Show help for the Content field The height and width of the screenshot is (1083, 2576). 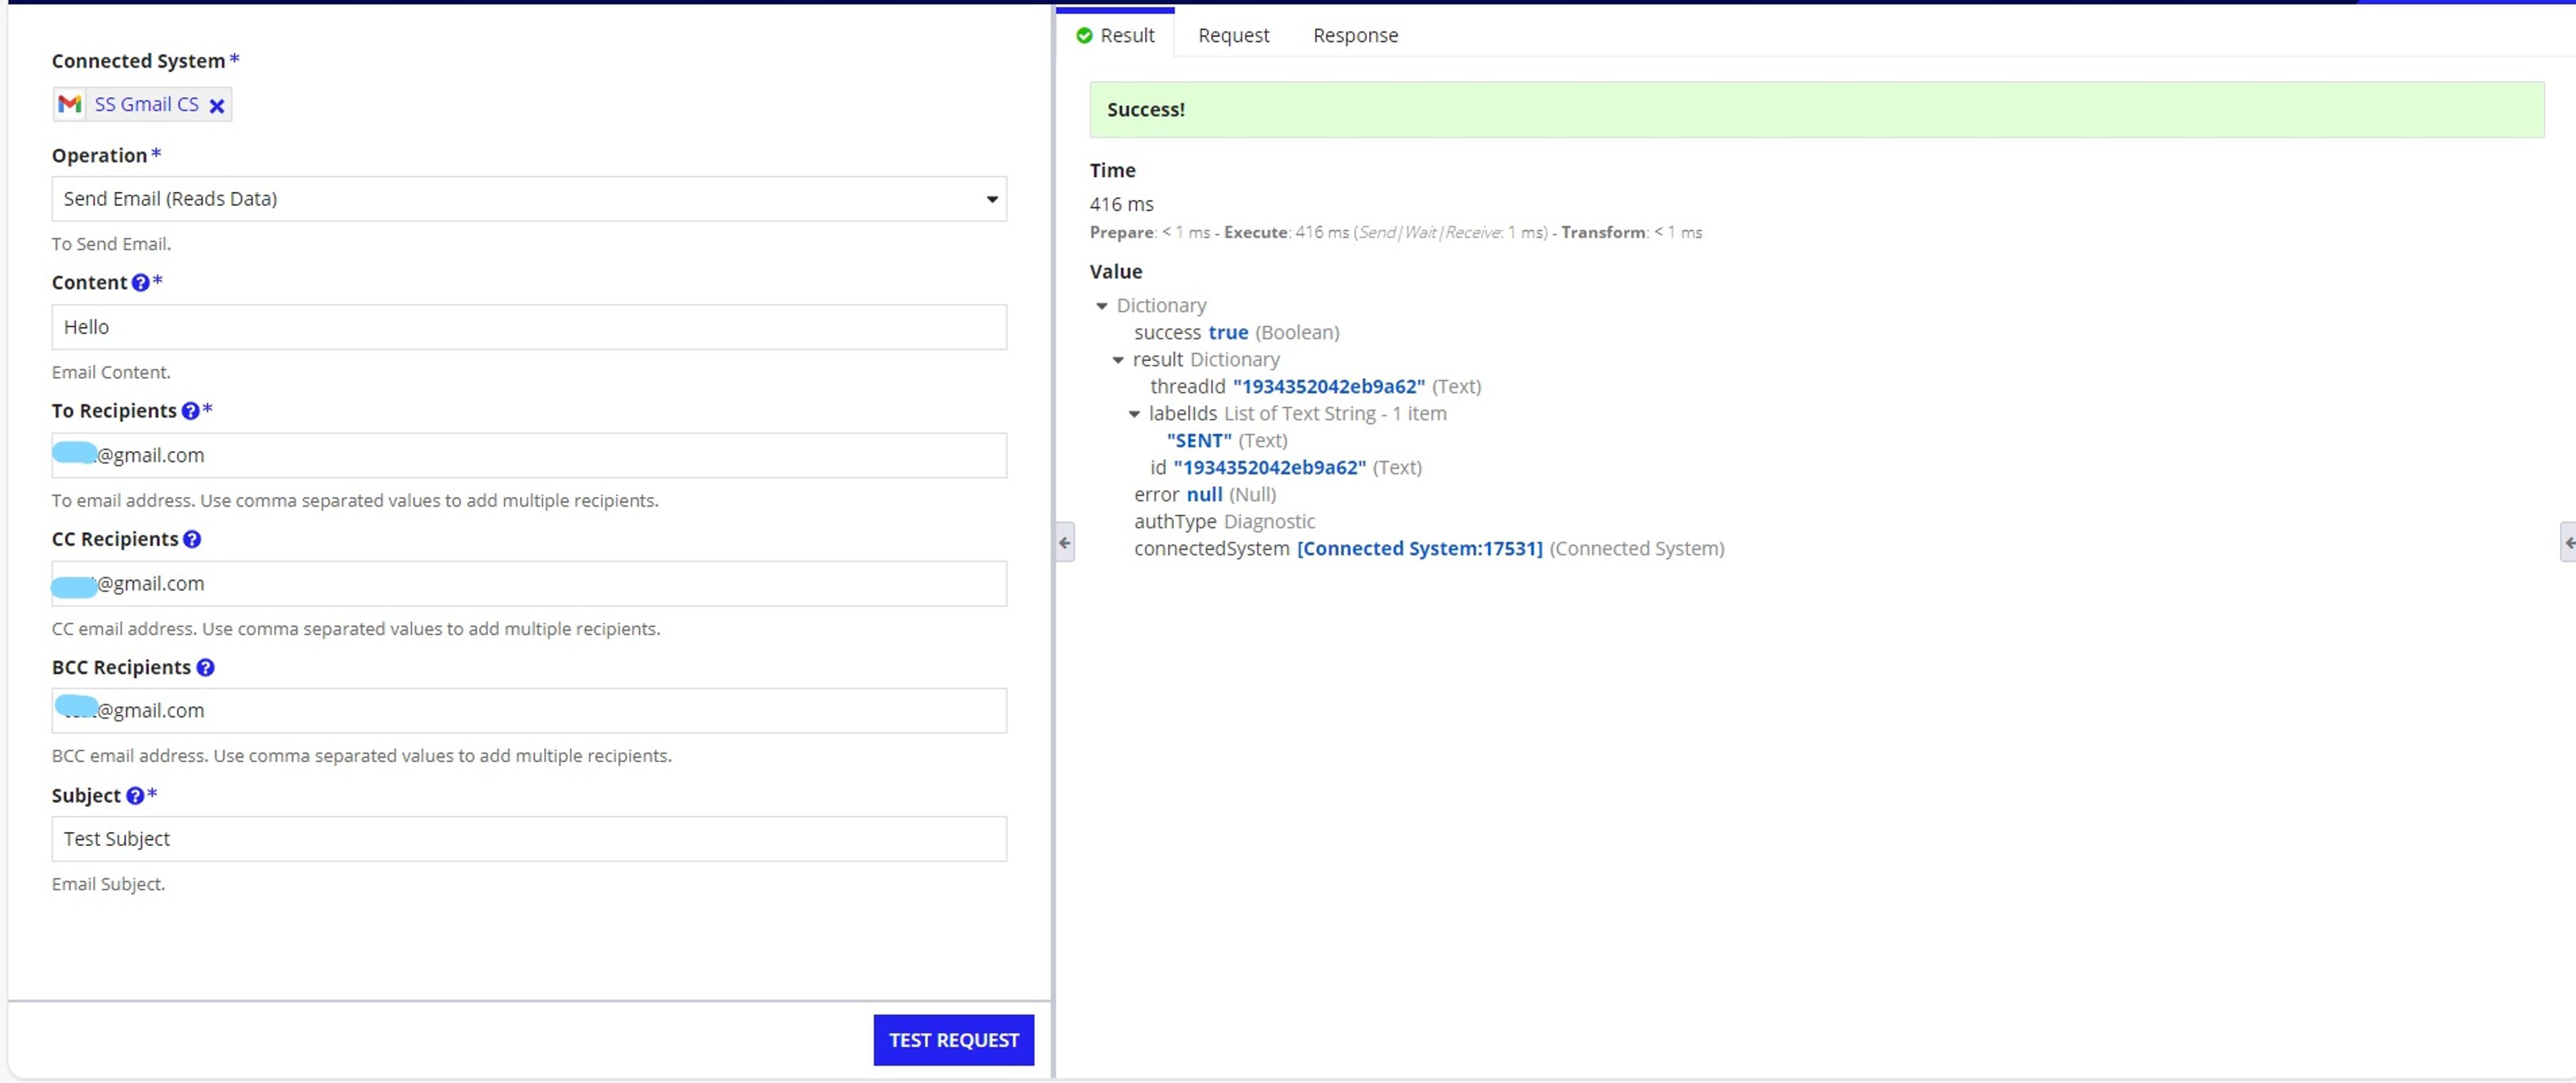click(x=140, y=283)
